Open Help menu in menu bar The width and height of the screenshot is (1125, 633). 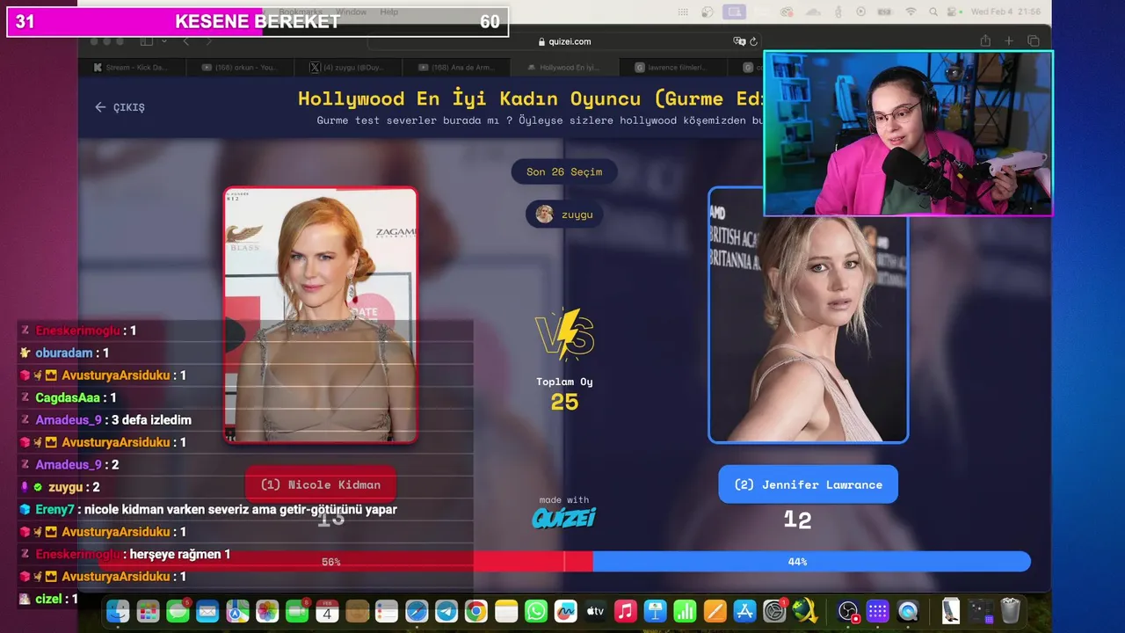[388, 12]
